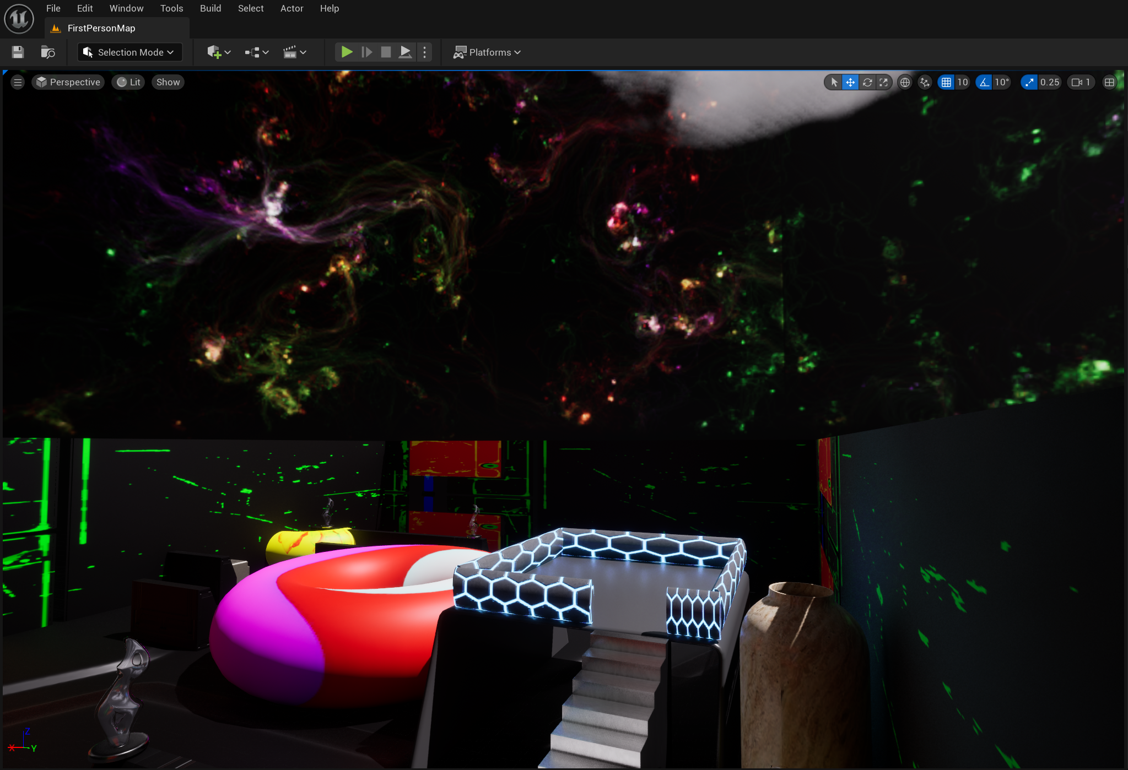Activate the Translate move tool
Screen dimensions: 1128x770
(x=850, y=82)
